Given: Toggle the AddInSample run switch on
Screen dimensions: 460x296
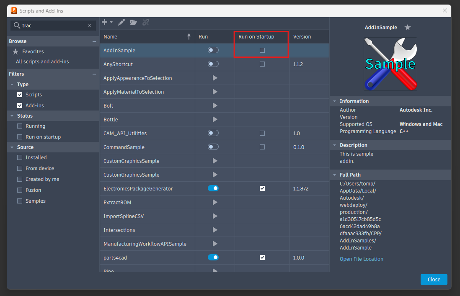Looking at the screenshot, I should [213, 50].
